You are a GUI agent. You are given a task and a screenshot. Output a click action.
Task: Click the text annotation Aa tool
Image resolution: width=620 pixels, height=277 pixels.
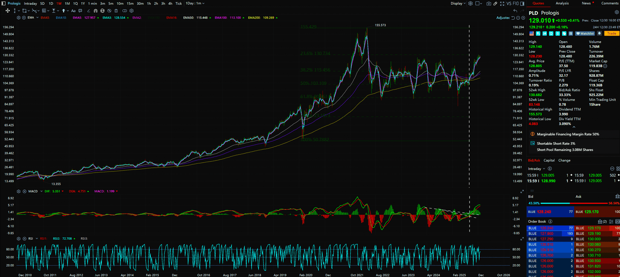point(73,11)
